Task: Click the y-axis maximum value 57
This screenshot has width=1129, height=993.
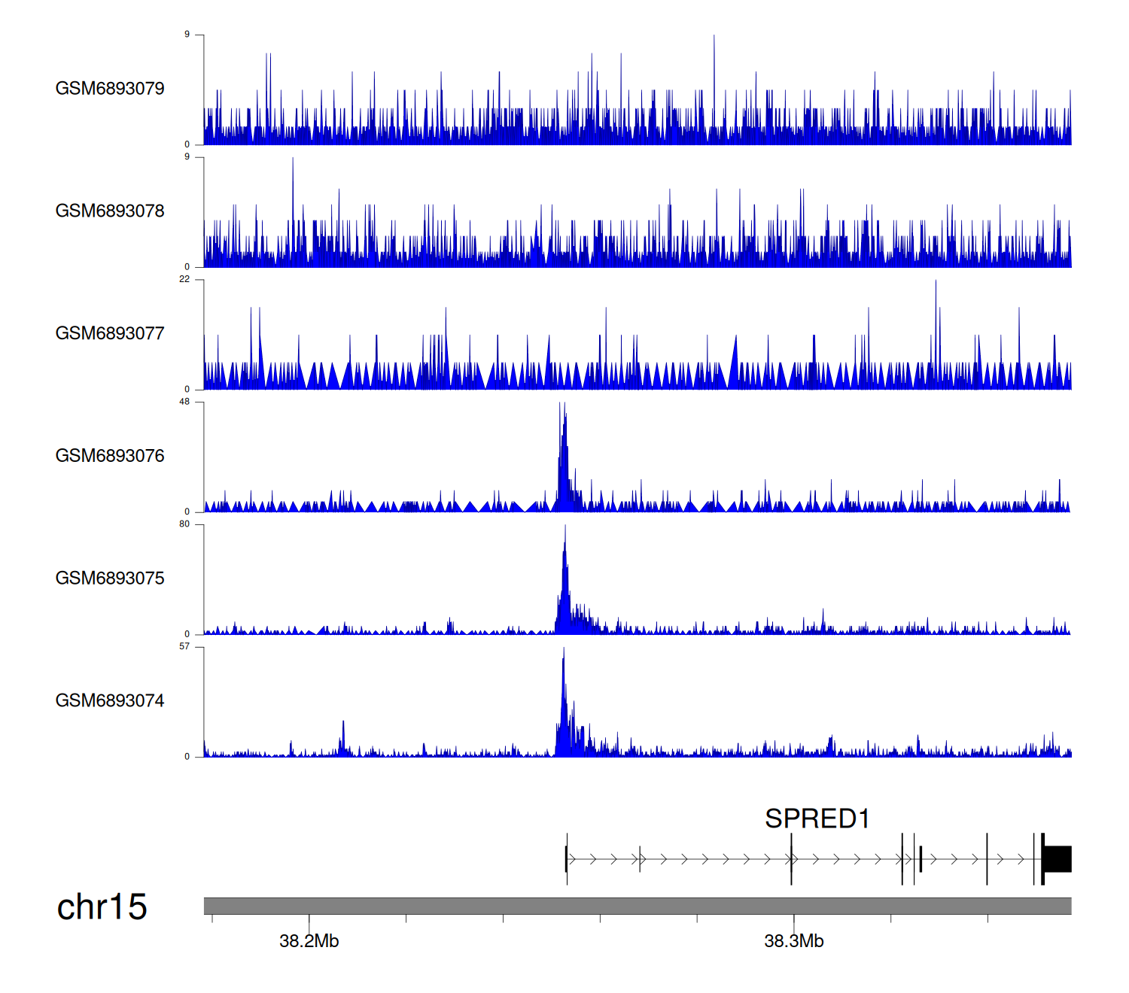Action: click(184, 647)
